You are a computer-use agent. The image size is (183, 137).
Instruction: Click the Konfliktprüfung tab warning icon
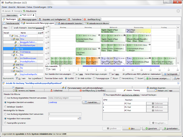pyautogui.click(x=85, y=19)
